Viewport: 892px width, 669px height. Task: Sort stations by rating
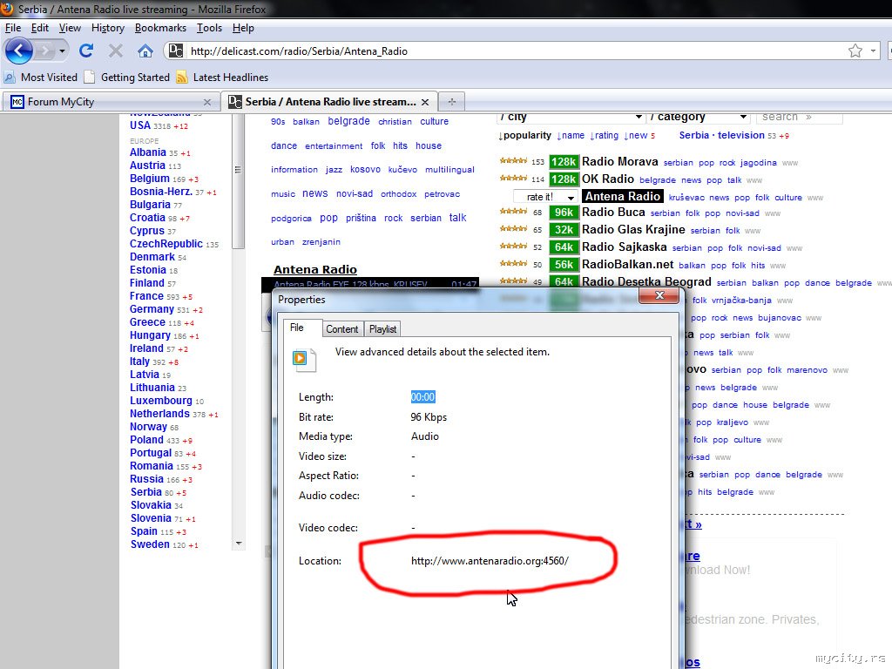[x=604, y=136]
